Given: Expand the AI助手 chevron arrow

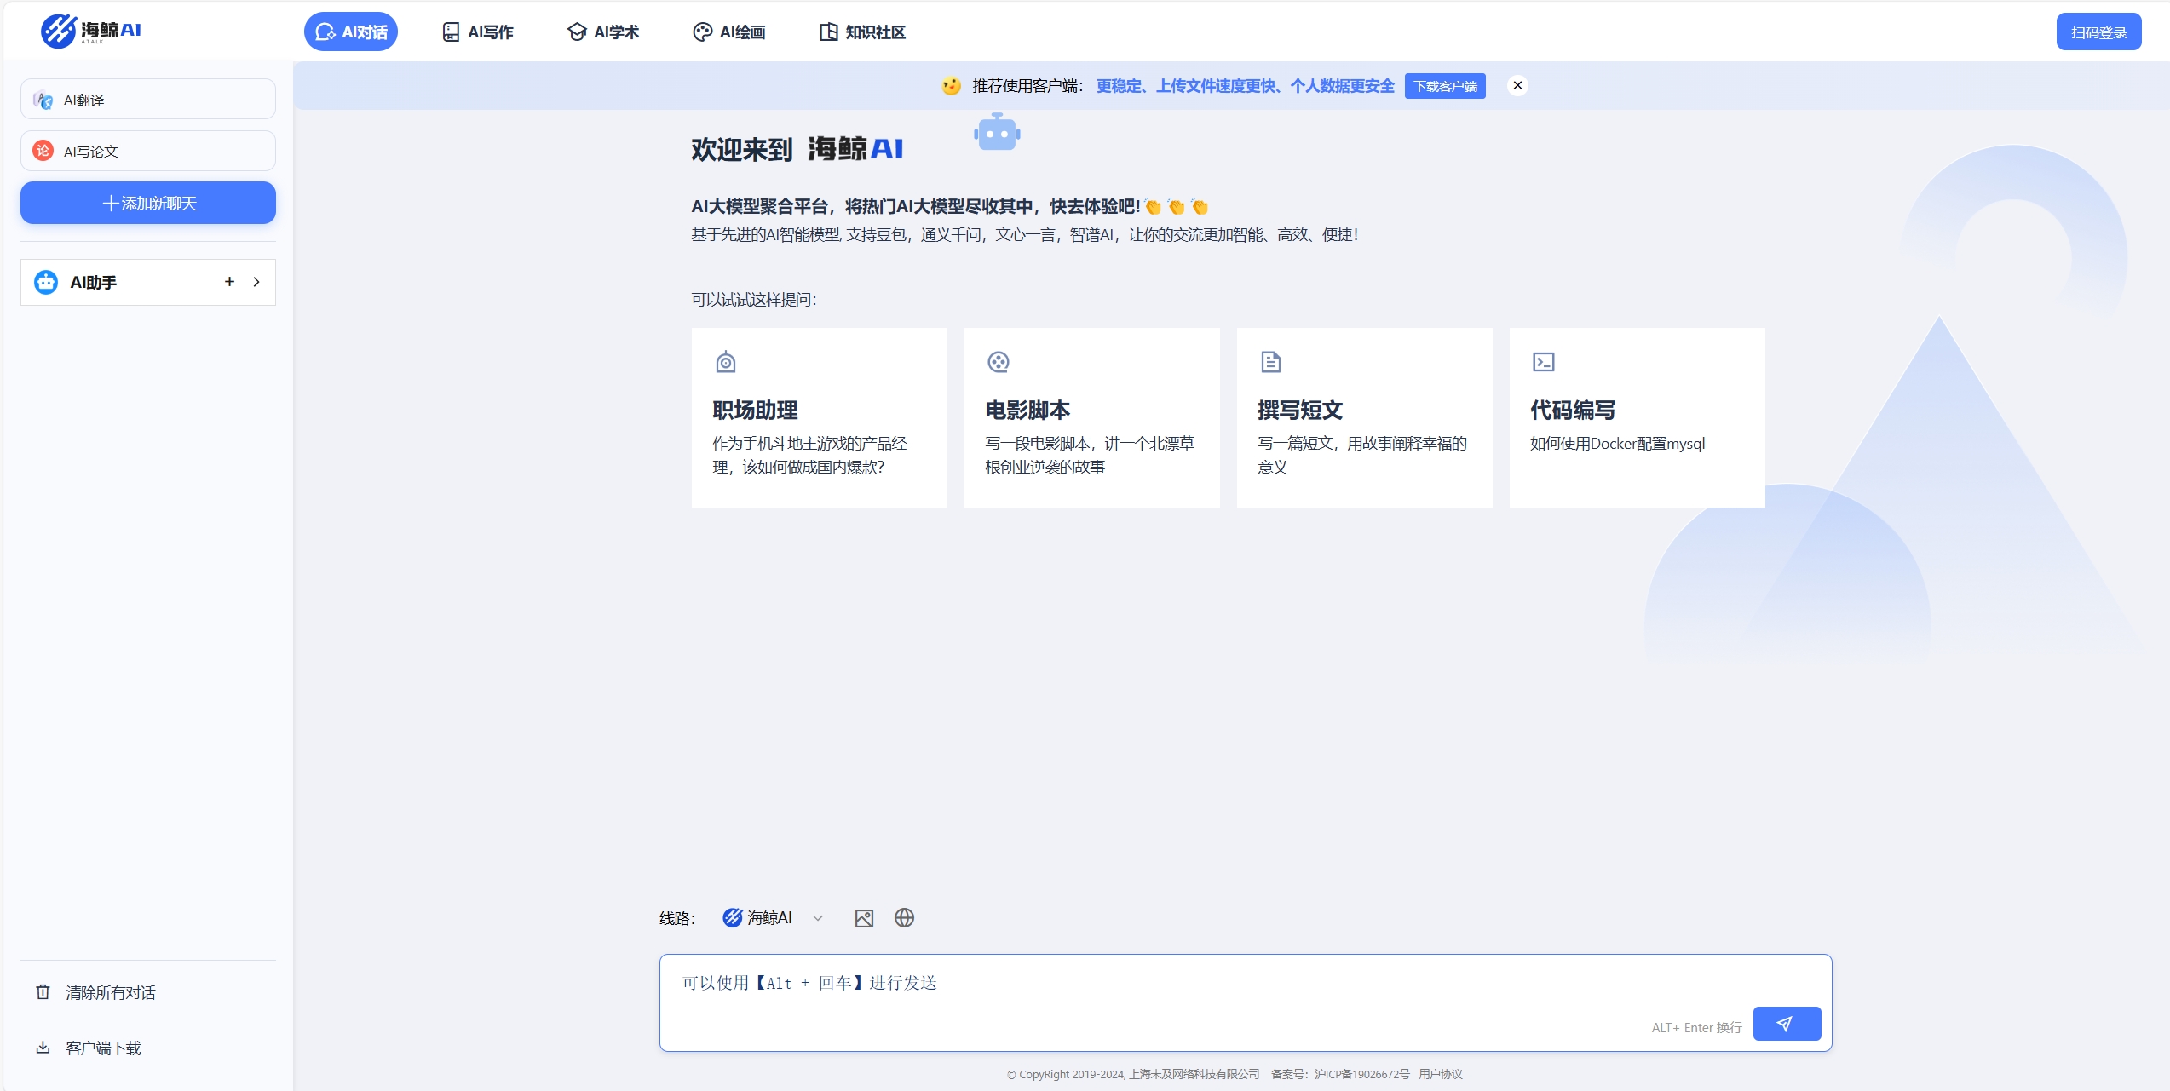Looking at the screenshot, I should (x=256, y=282).
